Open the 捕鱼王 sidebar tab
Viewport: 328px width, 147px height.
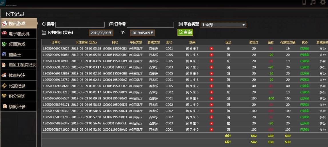click(x=18, y=55)
